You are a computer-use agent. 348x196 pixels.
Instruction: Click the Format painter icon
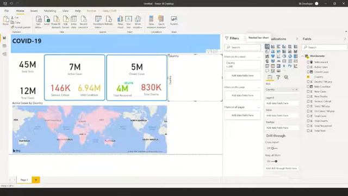13,27
